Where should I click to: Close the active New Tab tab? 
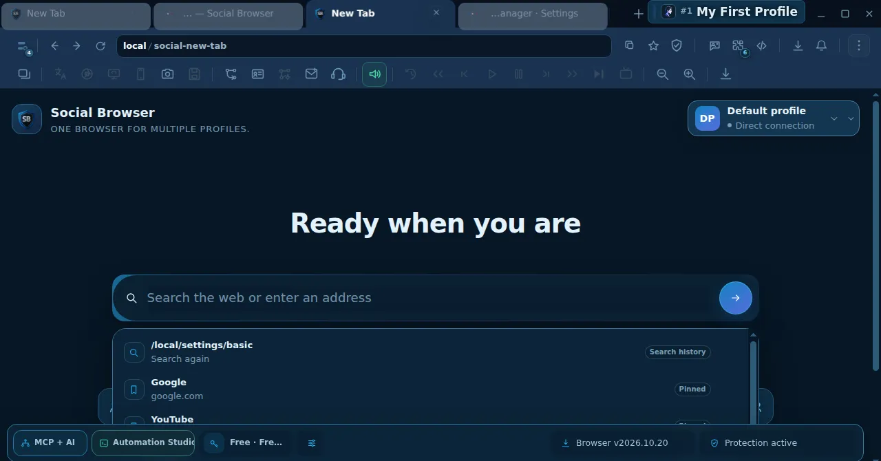(x=436, y=13)
